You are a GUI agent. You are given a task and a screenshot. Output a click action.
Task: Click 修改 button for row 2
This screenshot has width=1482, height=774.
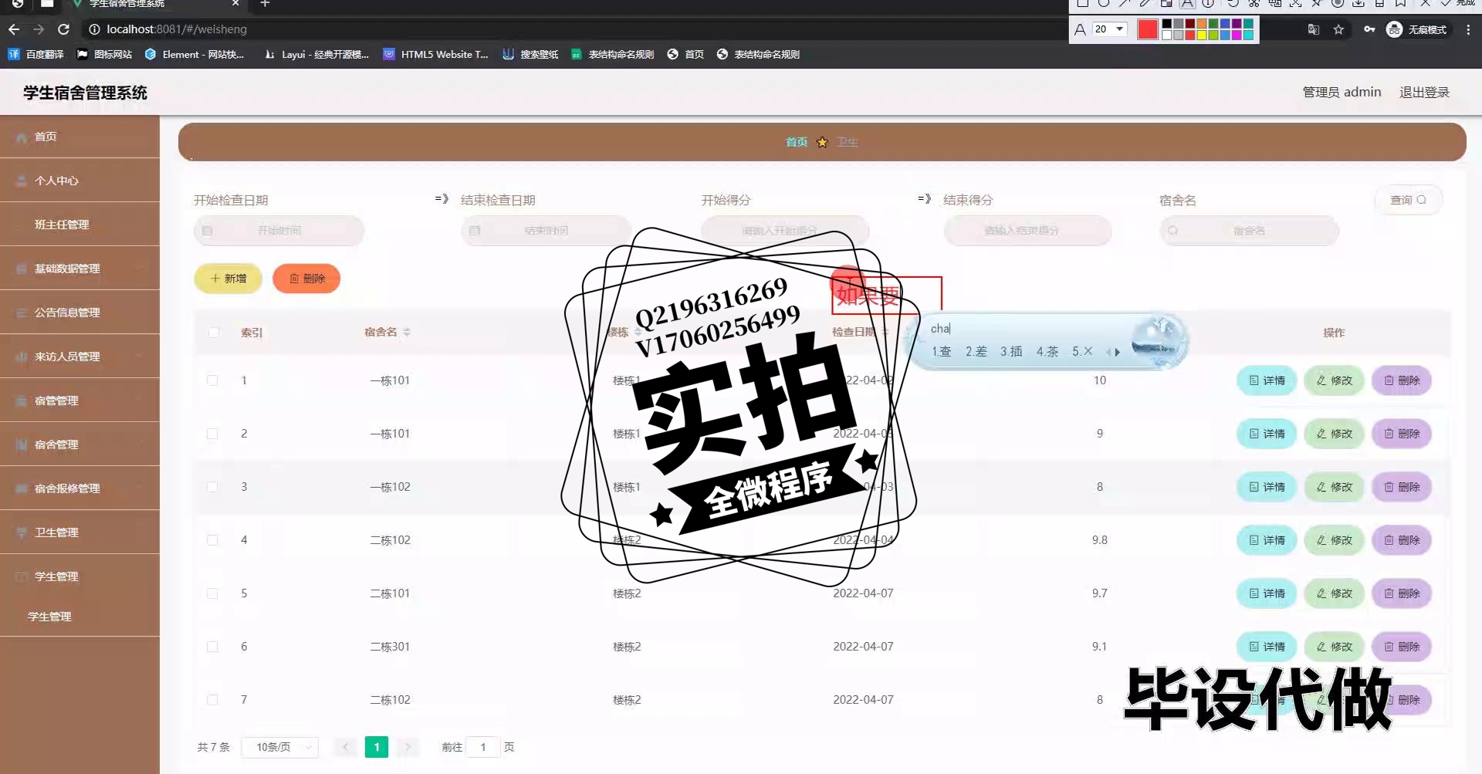1334,434
